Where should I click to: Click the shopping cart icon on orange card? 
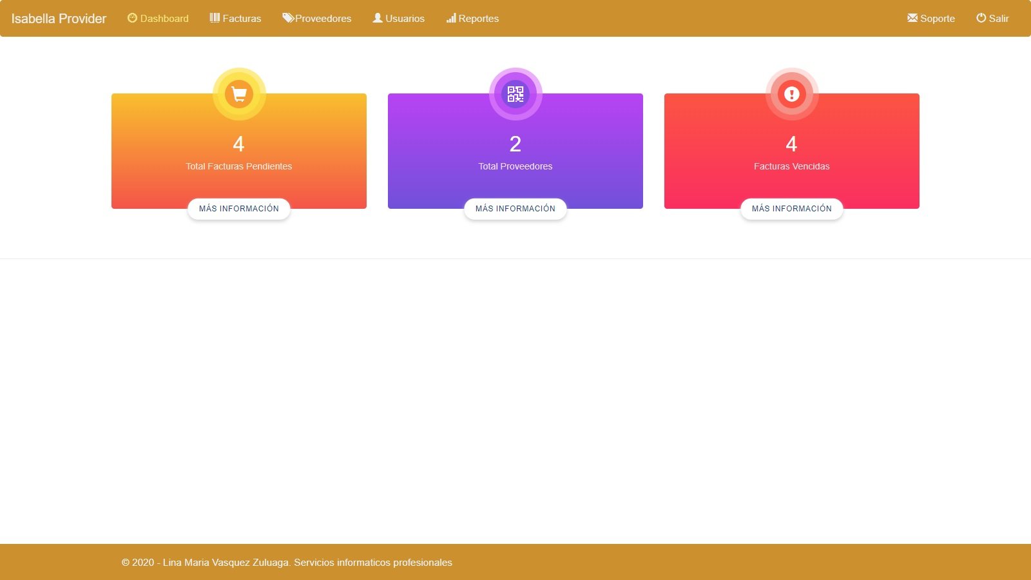click(239, 94)
